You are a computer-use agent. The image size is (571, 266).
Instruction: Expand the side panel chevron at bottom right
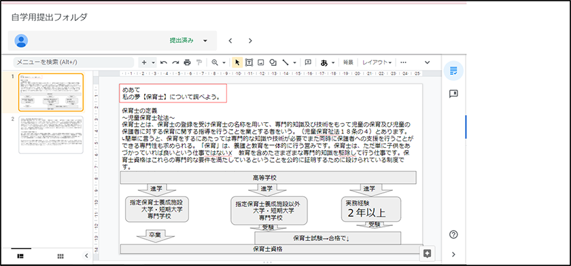point(453,254)
